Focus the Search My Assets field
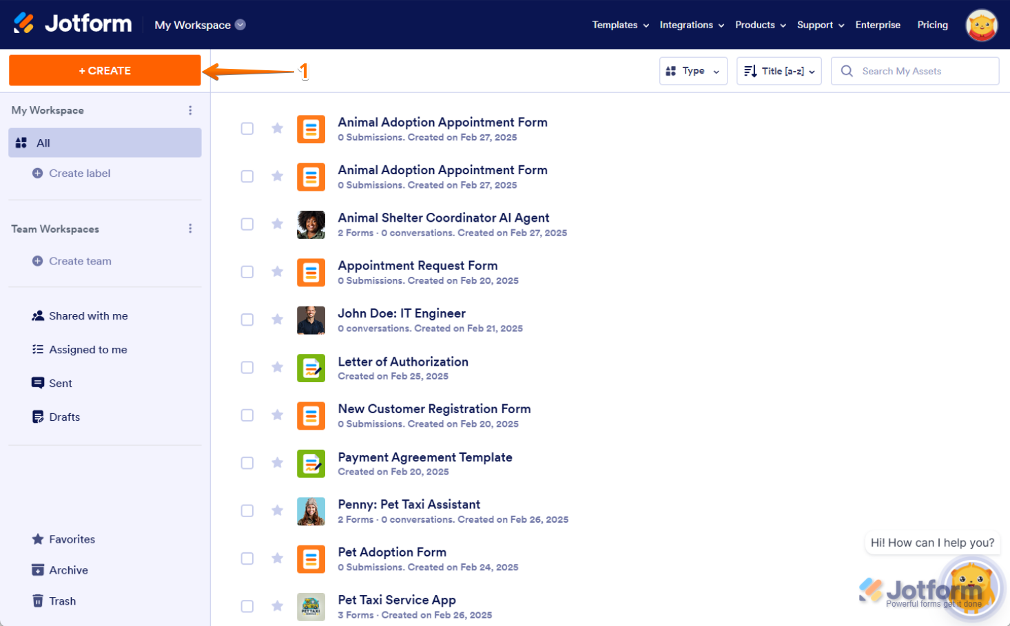 [x=915, y=71]
